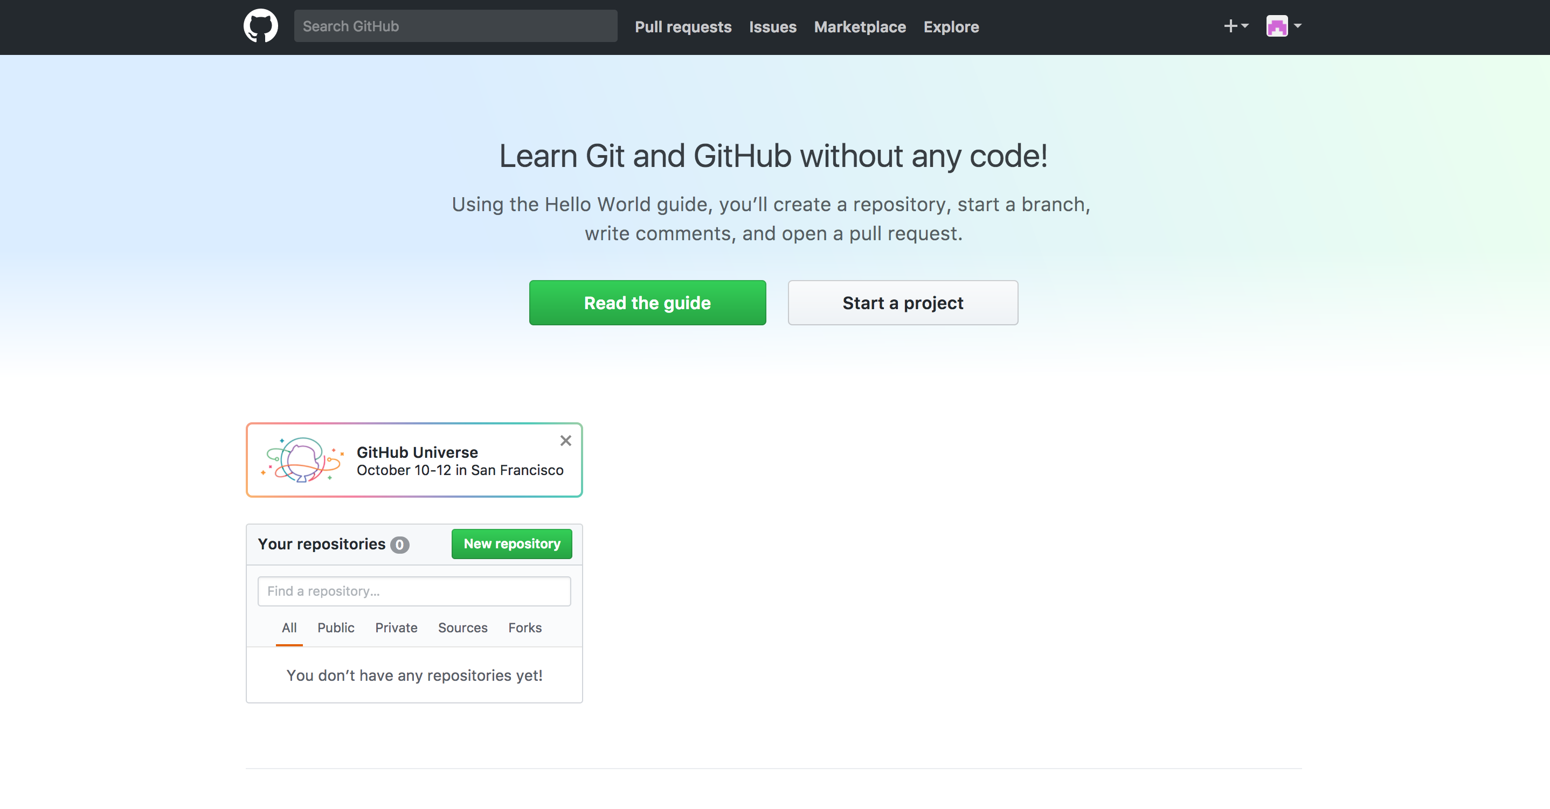Click the GitHub Universe illustration
The height and width of the screenshot is (809, 1550).
pos(302,460)
